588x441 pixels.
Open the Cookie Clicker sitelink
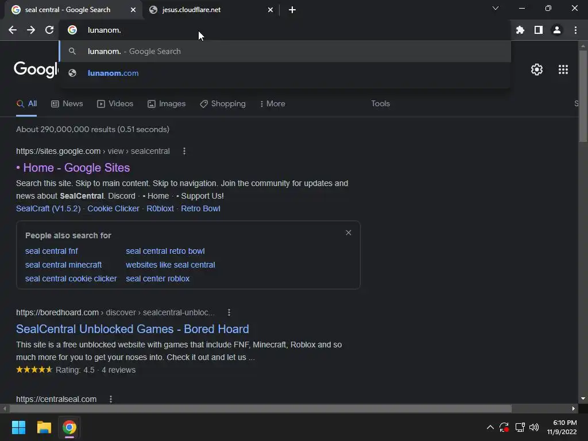tap(113, 208)
